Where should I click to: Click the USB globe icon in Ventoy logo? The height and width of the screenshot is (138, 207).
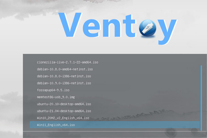coord(147,28)
